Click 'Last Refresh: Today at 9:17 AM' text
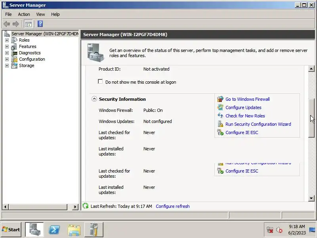Viewport: 317px width, 238px height. (x=121, y=206)
